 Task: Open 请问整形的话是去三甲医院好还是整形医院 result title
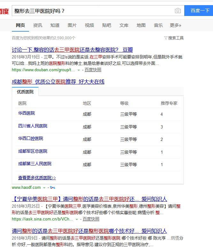click(x=89, y=231)
